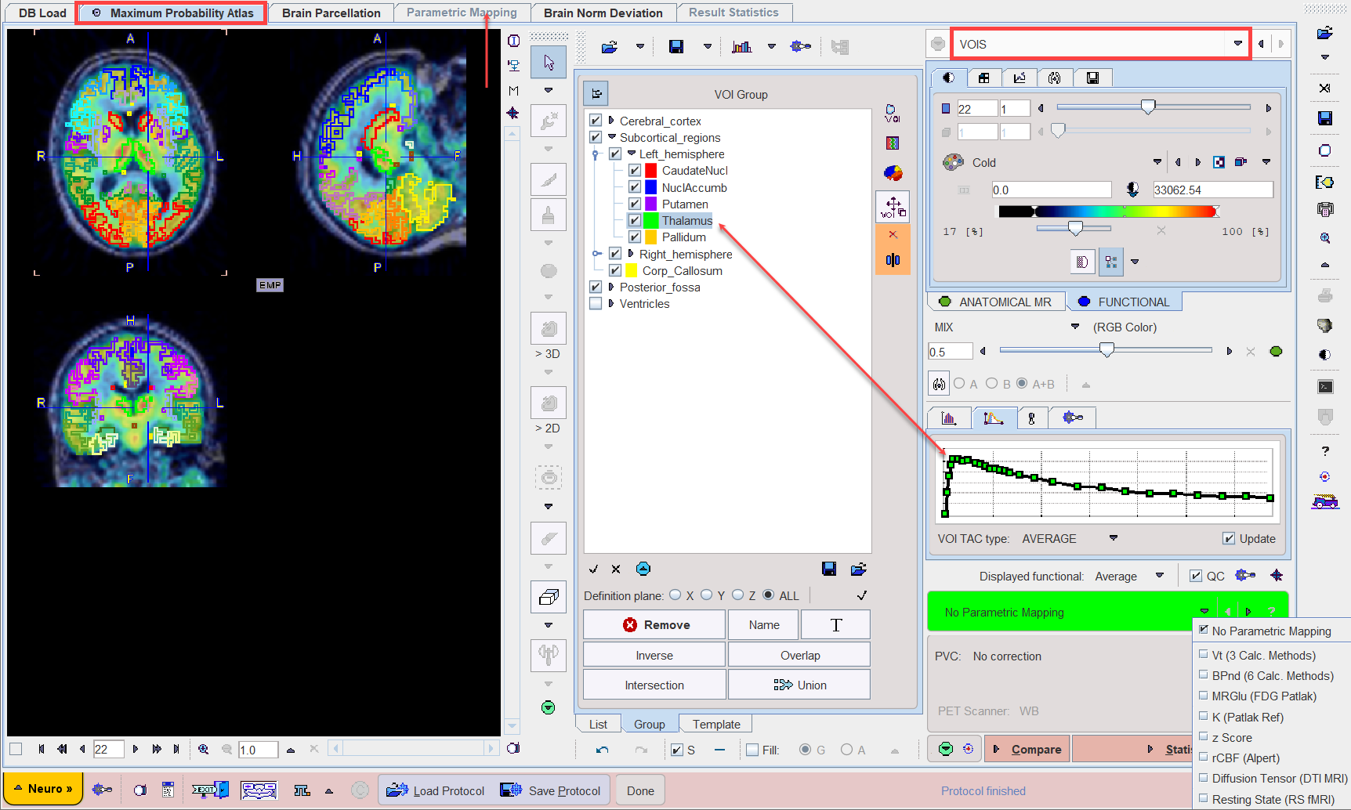The height and width of the screenshot is (810, 1351).
Task: Open the help question mark icon
Action: pos(1325,451)
